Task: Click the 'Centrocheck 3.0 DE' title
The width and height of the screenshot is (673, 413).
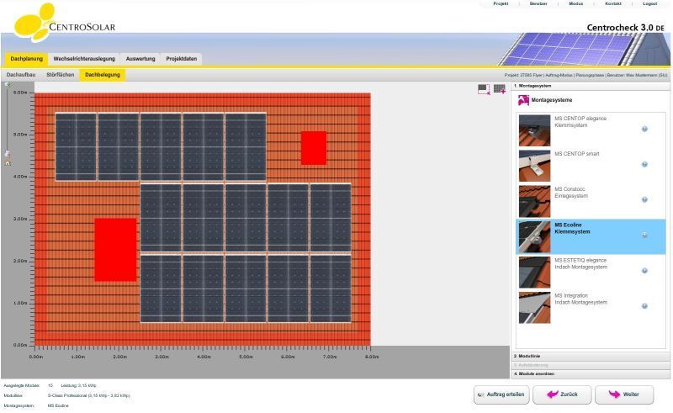Action: pos(625,28)
